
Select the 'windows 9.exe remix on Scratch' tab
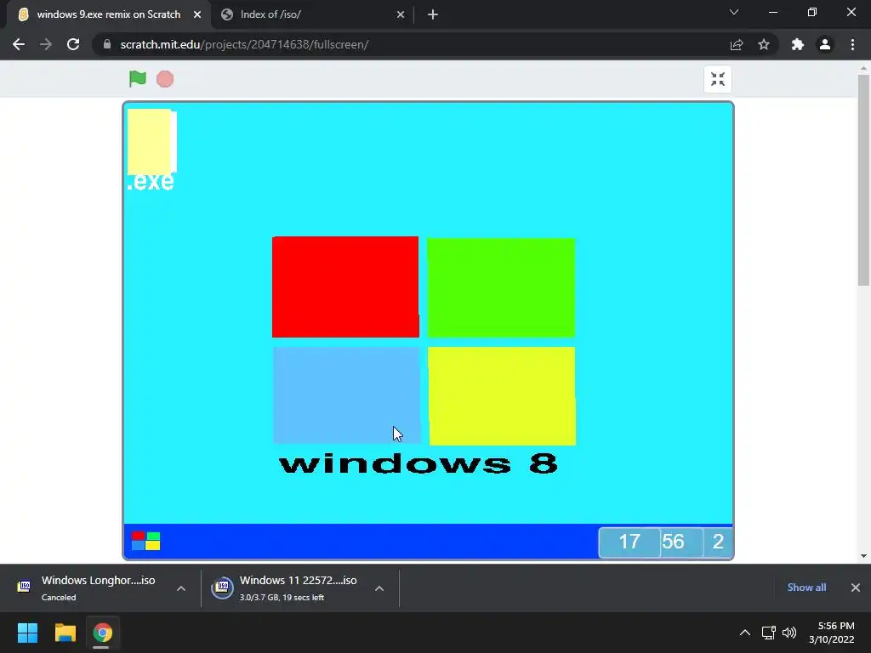tap(109, 14)
